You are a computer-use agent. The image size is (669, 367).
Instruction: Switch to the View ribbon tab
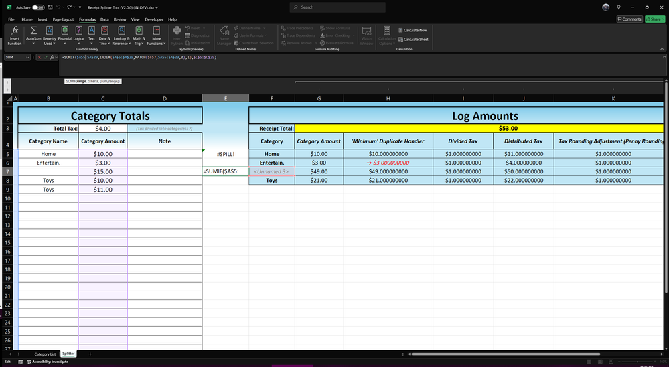click(135, 19)
